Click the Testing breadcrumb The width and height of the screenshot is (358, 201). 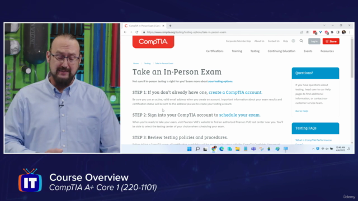[147, 63]
